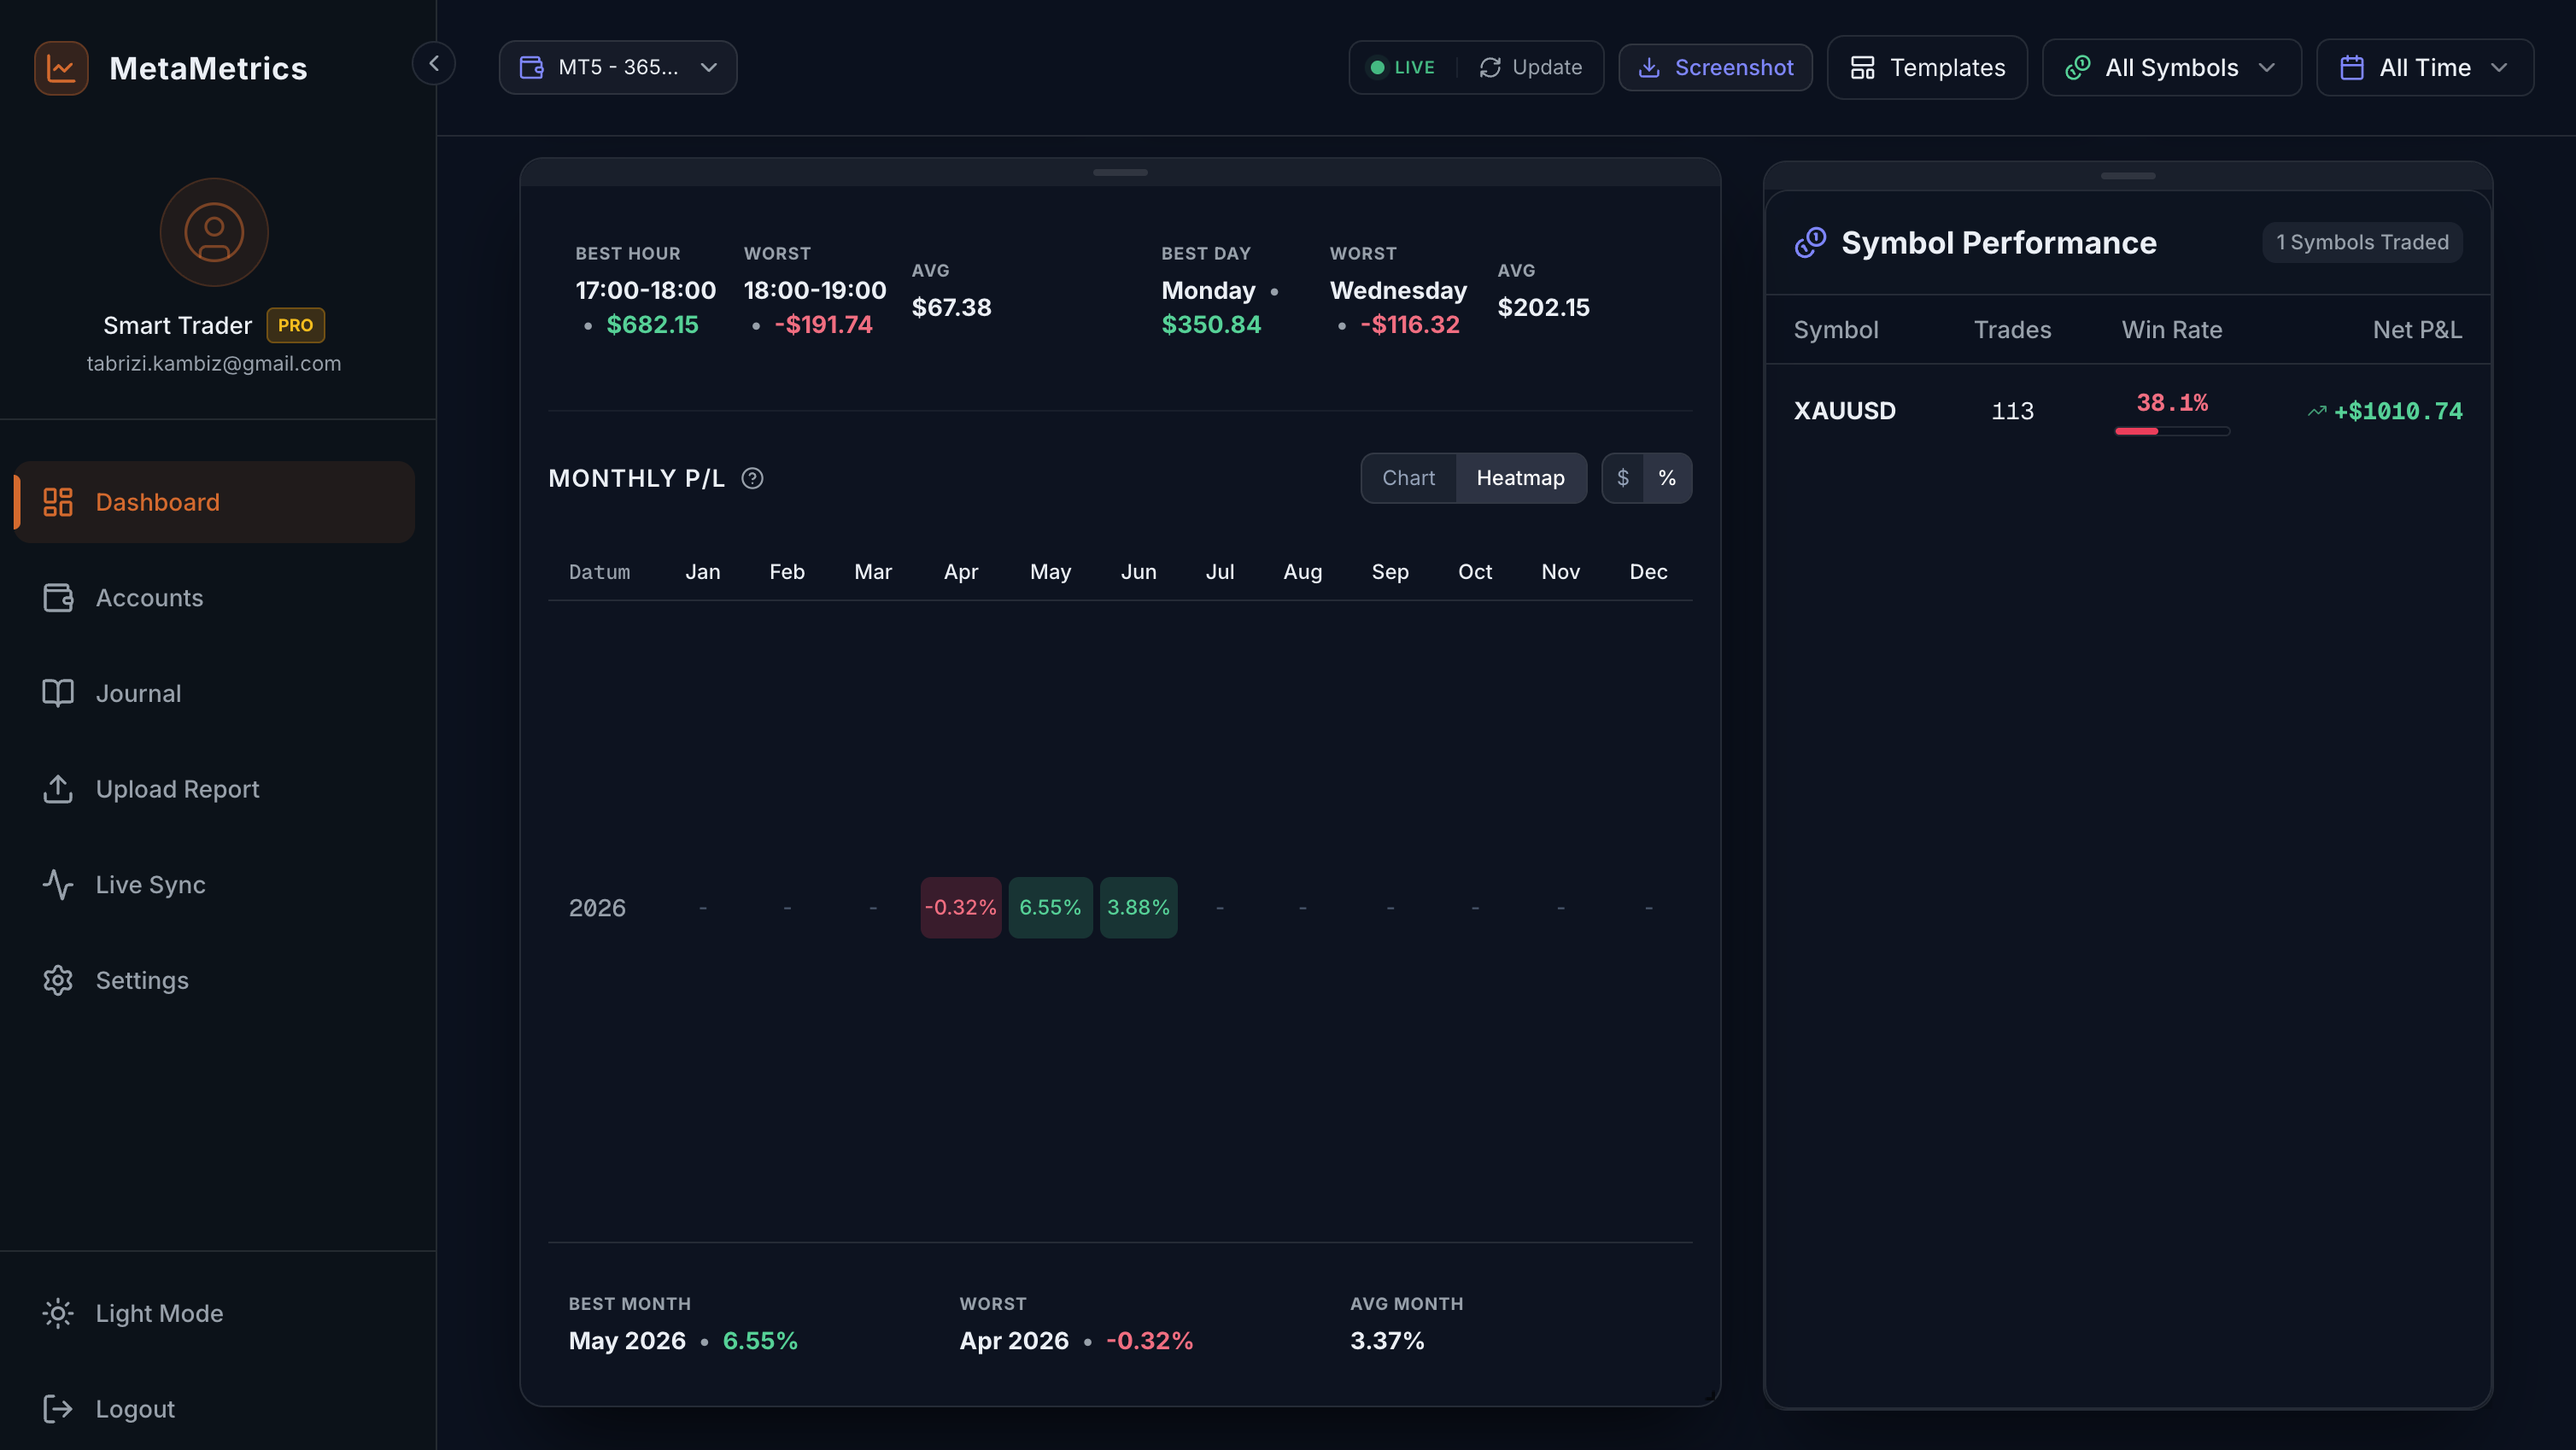
Task: Click the Smart Trader profile avatar
Action: click(x=214, y=232)
